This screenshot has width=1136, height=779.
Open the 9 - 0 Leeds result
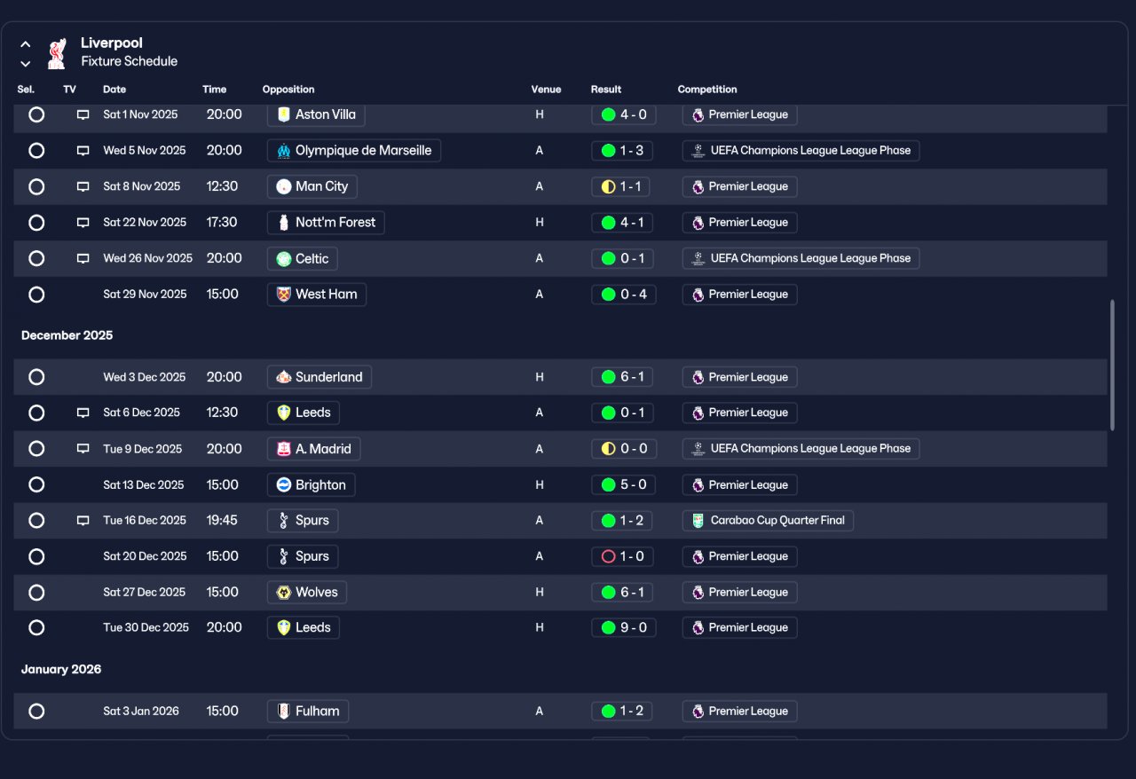(x=624, y=627)
